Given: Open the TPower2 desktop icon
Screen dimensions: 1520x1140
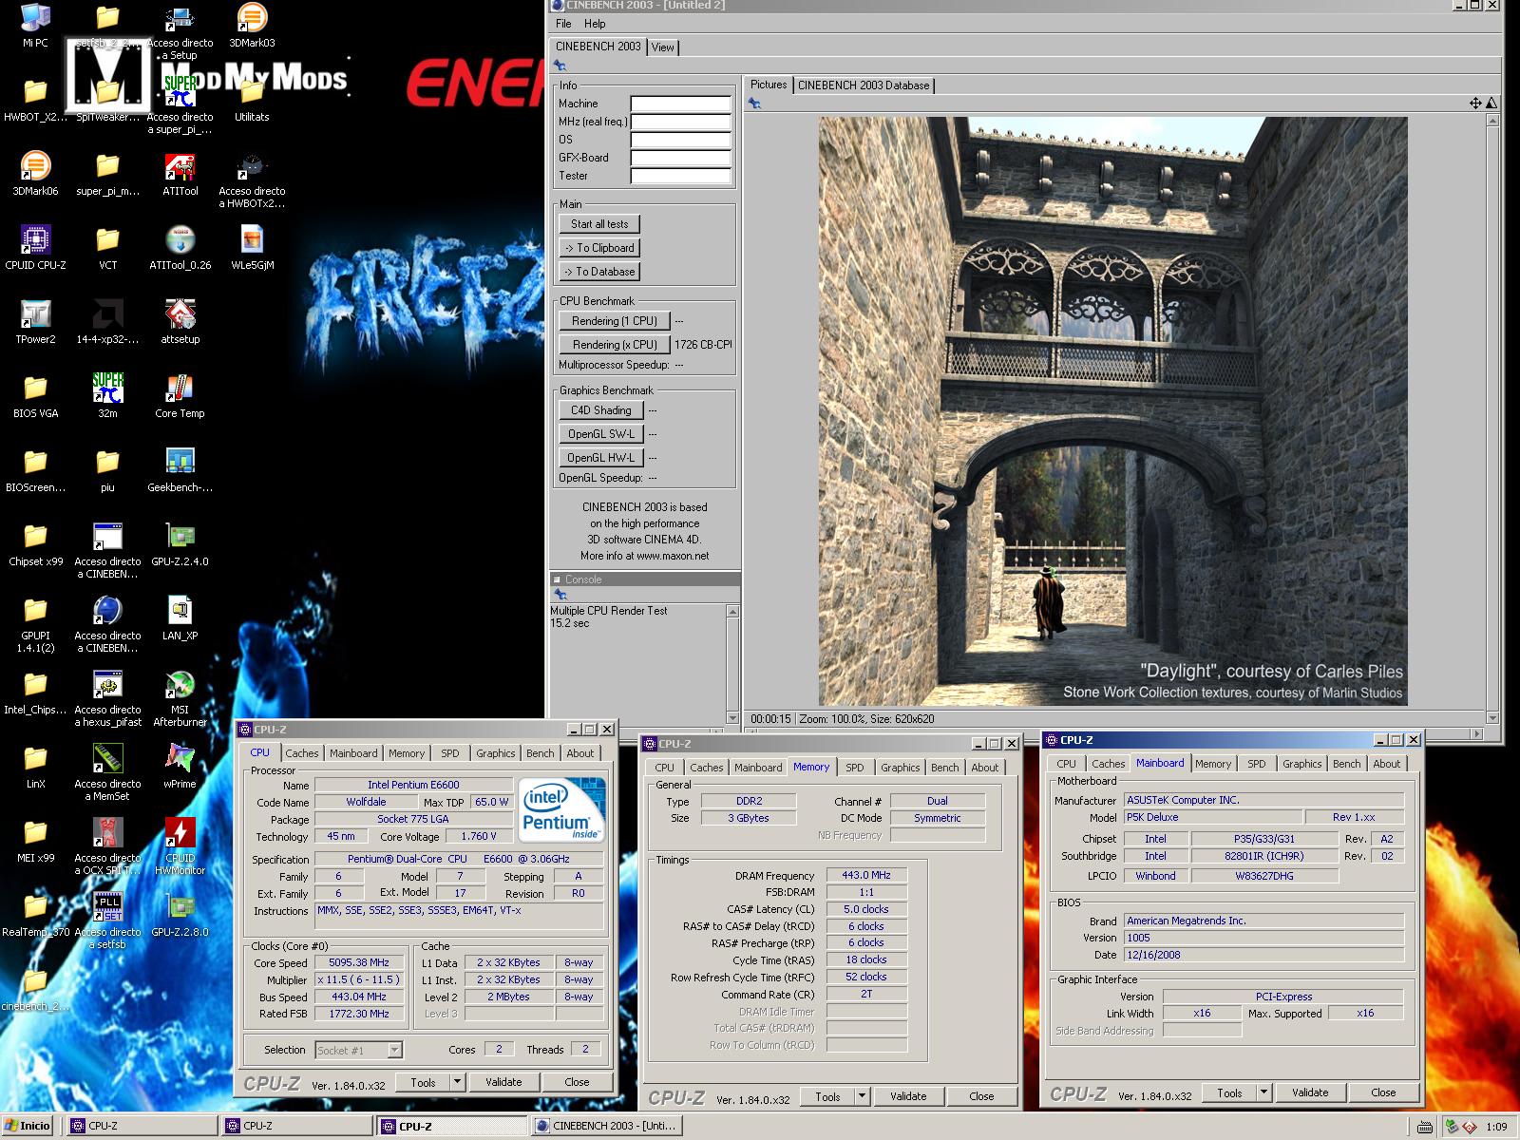Looking at the screenshot, I should 35,322.
